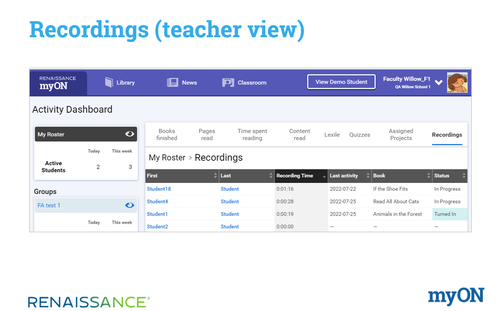Switch to the Content read tab
The height and width of the screenshot is (311, 500).
(x=299, y=135)
